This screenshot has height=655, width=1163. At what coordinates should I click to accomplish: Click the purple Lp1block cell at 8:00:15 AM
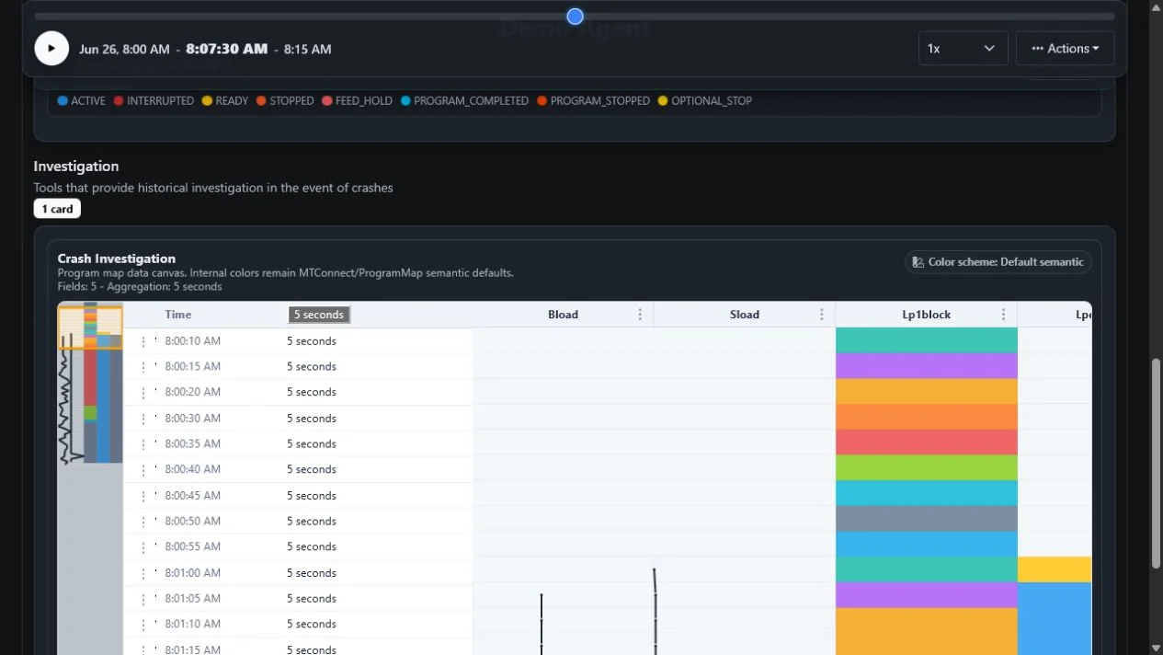[926, 366]
